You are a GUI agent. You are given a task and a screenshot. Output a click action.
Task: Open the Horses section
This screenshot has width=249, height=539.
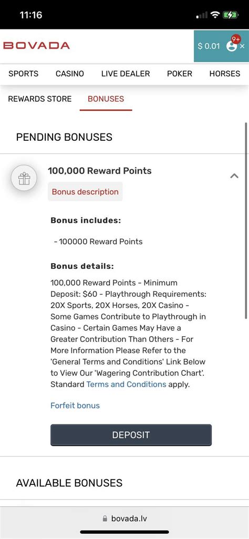[225, 74]
